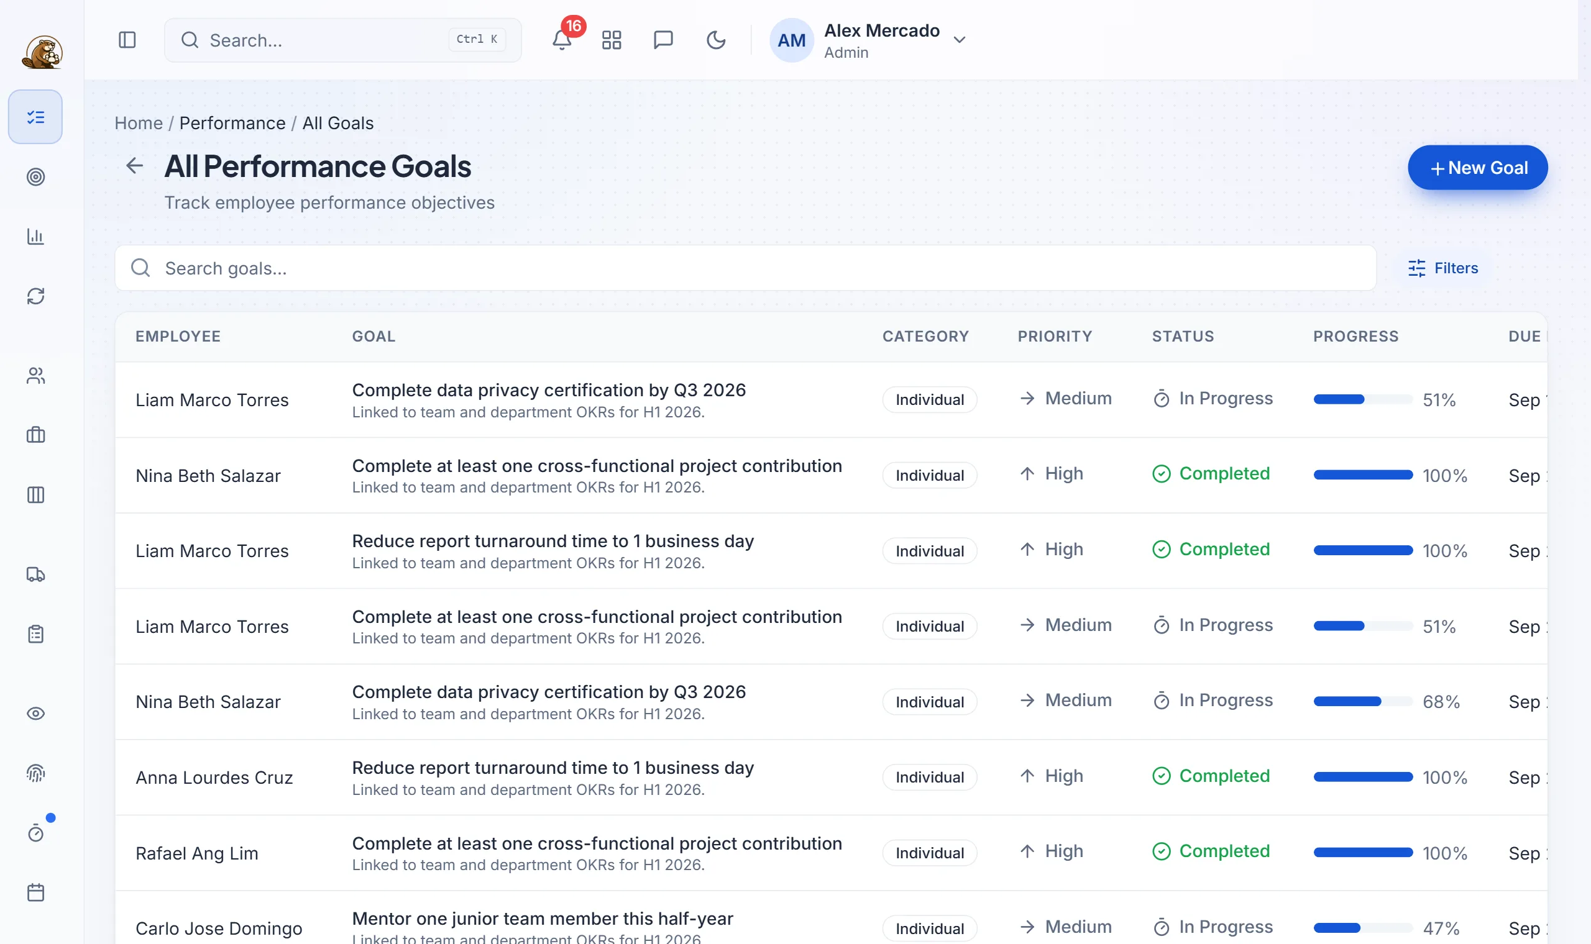
Task: Open the columns board sidebar icon
Action: click(35, 495)
